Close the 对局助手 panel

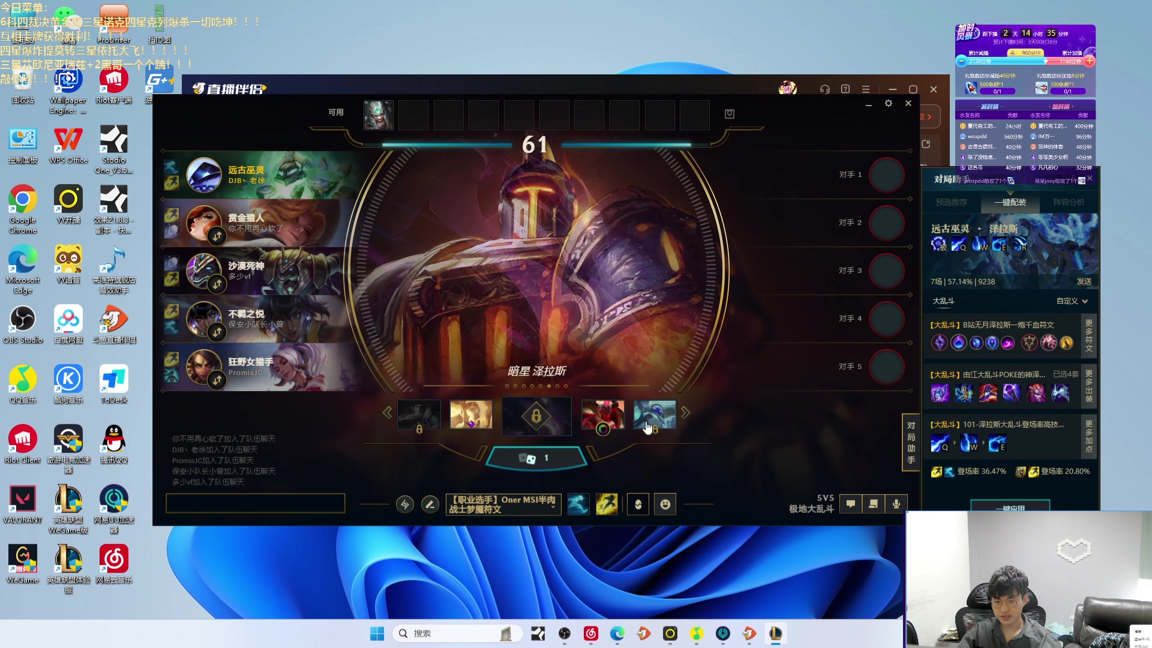[x=1090, y=179]
